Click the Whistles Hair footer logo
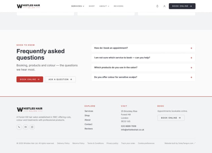 click(x=30, y=109)
